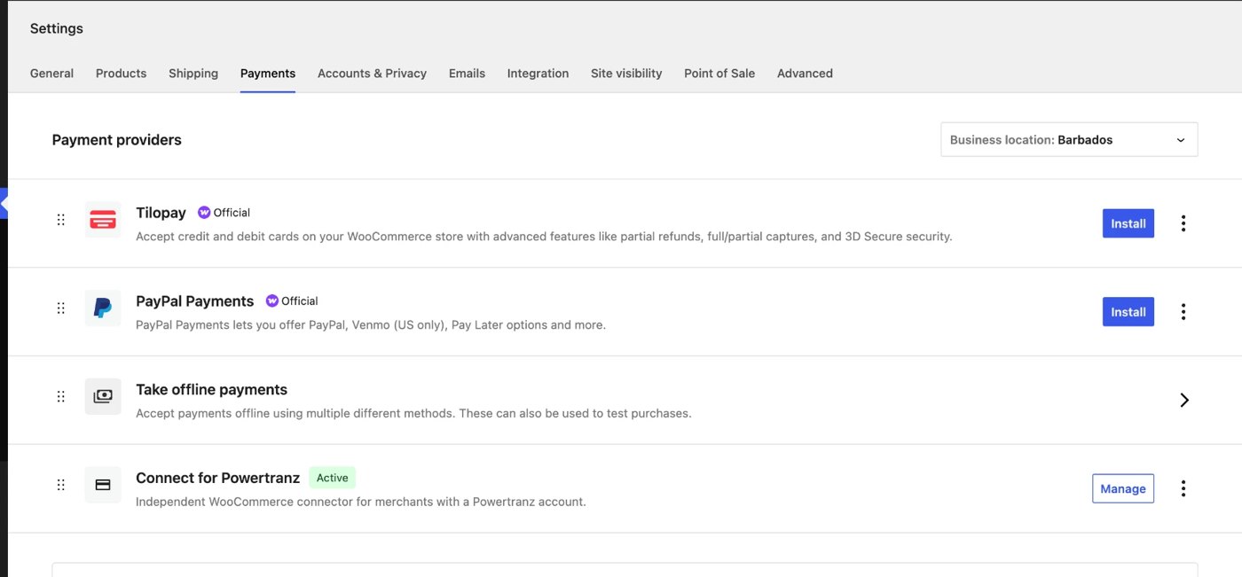Viewport: 1242px width, 577px height.
Task: Click the Connect for Powertranz drag handle
Action: click(x=61, y=485)
